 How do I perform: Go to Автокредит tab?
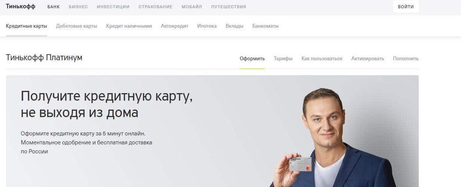(174, 26)
